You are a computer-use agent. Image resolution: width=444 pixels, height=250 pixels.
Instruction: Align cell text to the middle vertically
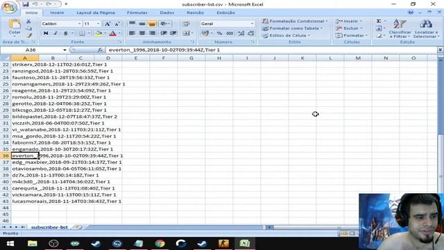pos(142,24)
